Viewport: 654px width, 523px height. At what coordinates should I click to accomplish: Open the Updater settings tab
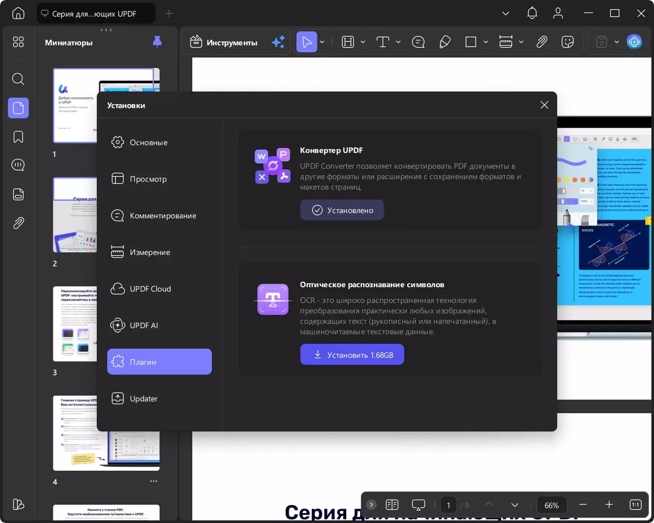[x=160, y=398]
